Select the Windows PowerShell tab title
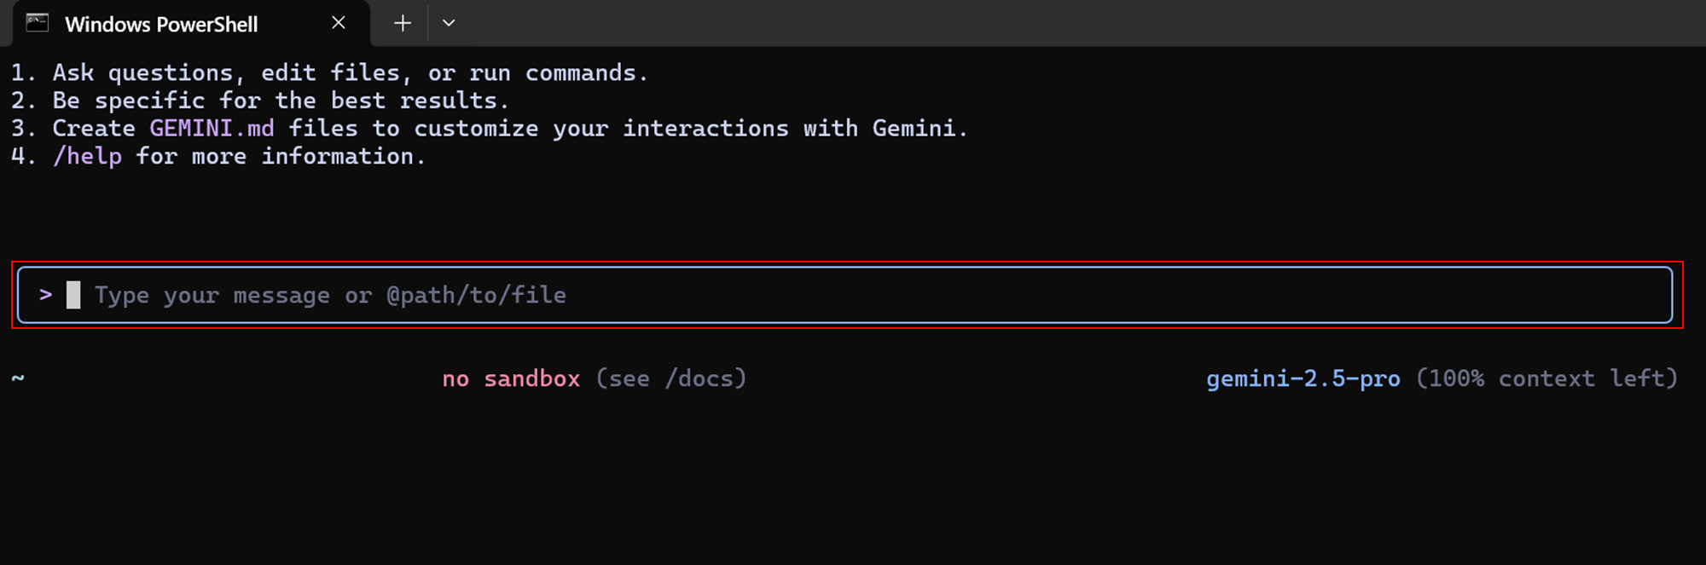Image resolution: width=1706 pixels, height=565 pixels. pyautogui.click(x=161, y=24)
